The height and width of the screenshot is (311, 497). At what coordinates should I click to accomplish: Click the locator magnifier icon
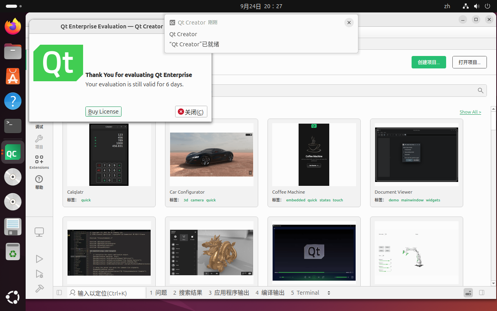[x=73, y=293]
